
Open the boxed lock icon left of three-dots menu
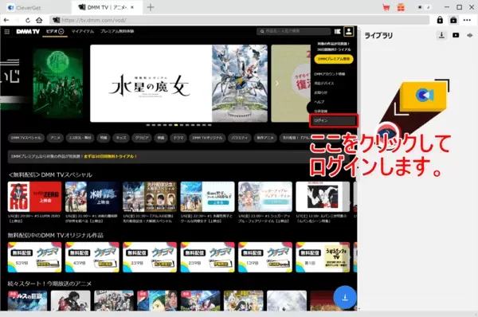point(453,20)
